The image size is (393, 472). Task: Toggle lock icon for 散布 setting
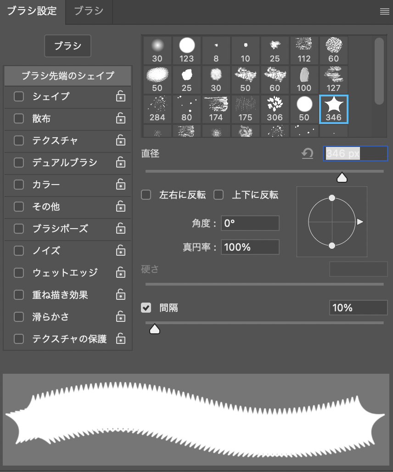click(120, 118)
